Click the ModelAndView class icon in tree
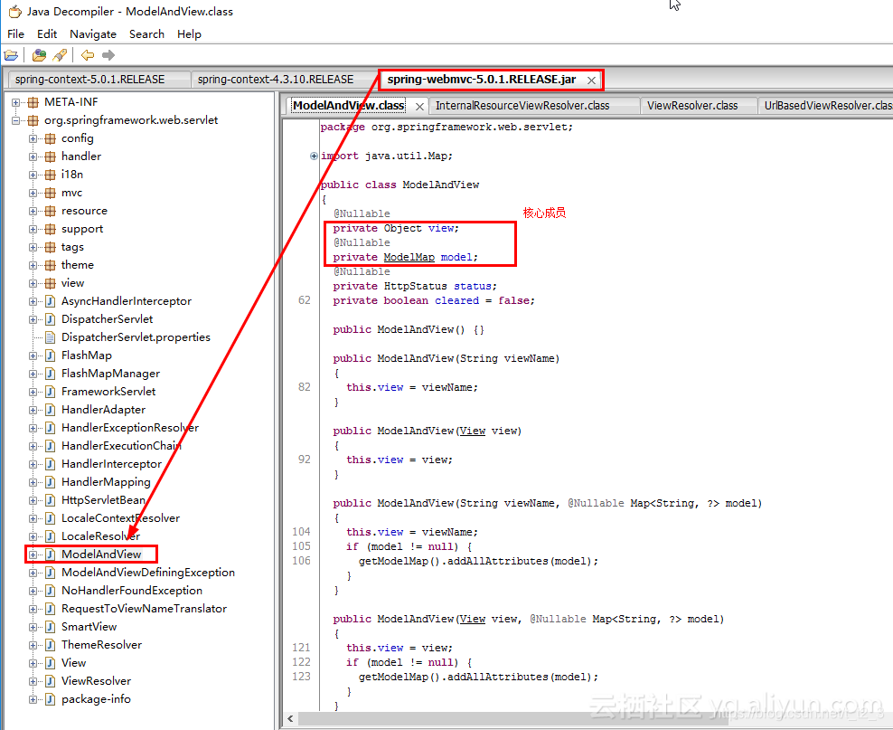 click(50, 555)
